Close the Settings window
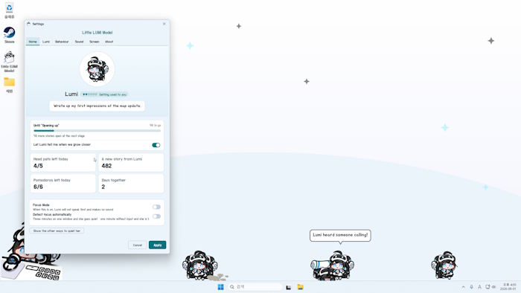521x293 pixels. click(164, 24)
